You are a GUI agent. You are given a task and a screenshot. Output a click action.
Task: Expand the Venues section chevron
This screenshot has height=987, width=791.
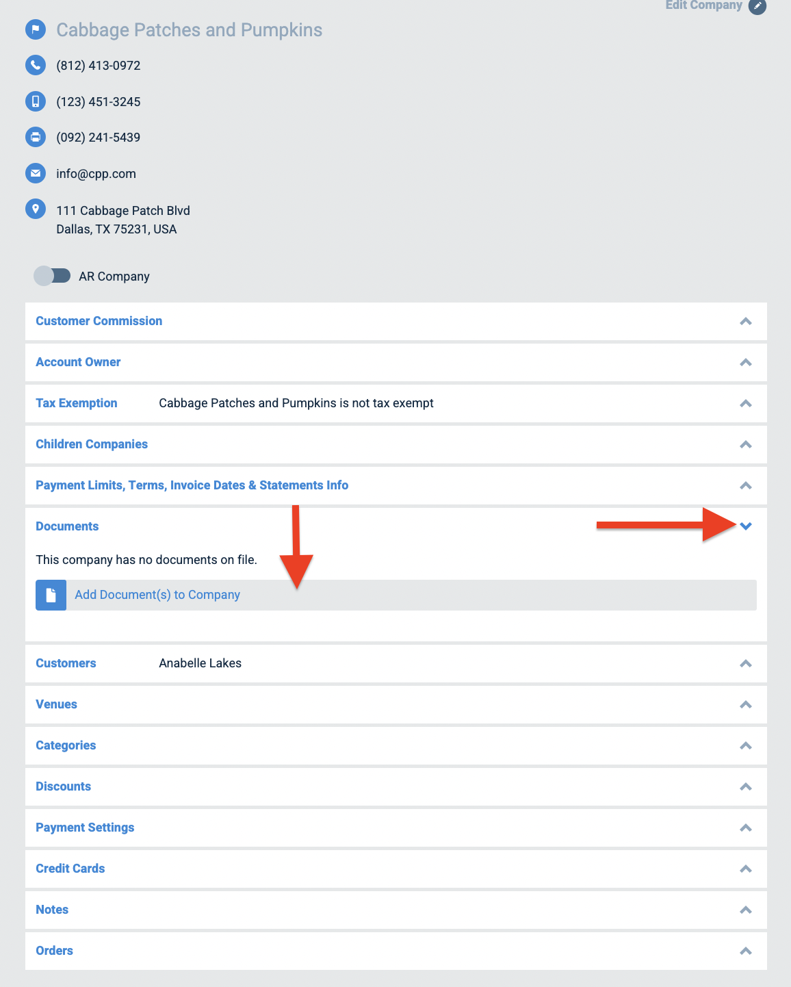746,704
